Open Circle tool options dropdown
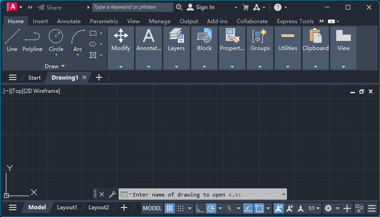 56,55
